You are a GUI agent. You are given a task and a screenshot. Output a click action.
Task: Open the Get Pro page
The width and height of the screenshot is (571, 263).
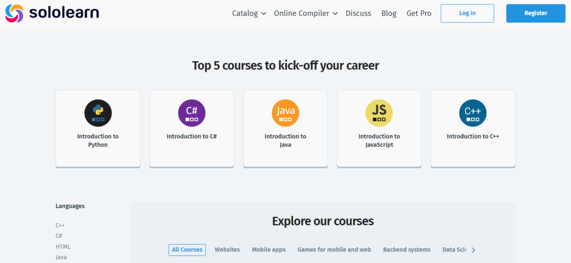point(419,14)
